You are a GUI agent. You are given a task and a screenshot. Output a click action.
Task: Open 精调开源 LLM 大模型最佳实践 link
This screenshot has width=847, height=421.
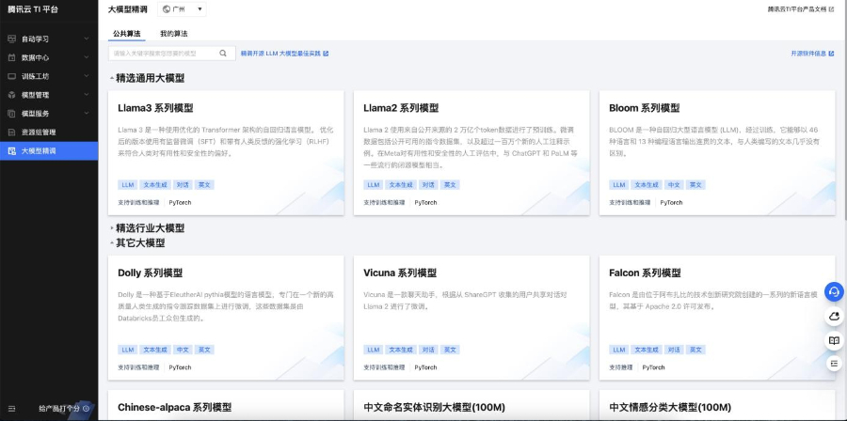coord(284,54)
